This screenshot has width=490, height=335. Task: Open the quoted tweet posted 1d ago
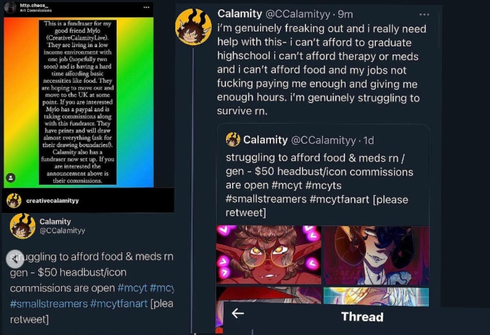(x=323, y=172)
